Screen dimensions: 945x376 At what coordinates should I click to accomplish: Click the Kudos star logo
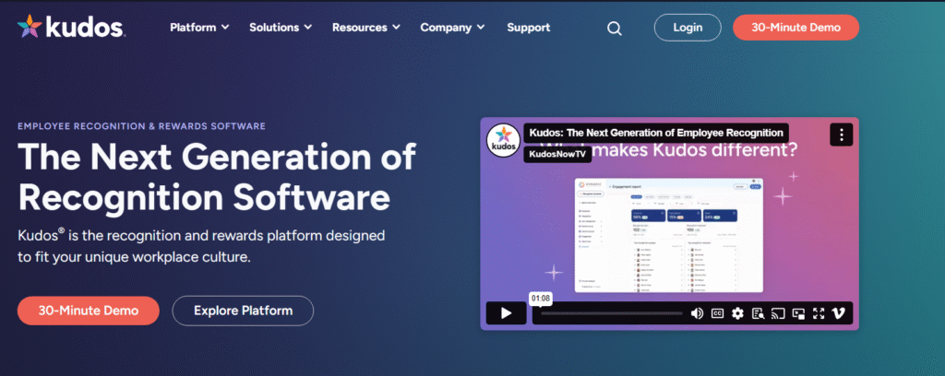(x=70, y=27)
